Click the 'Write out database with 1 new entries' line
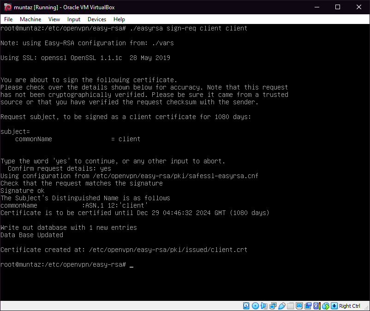This screenshot has width=370, height=311. (x=69, y=227)
